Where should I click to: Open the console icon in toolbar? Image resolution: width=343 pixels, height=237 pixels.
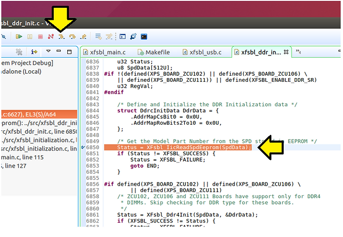tap(123, 36)
